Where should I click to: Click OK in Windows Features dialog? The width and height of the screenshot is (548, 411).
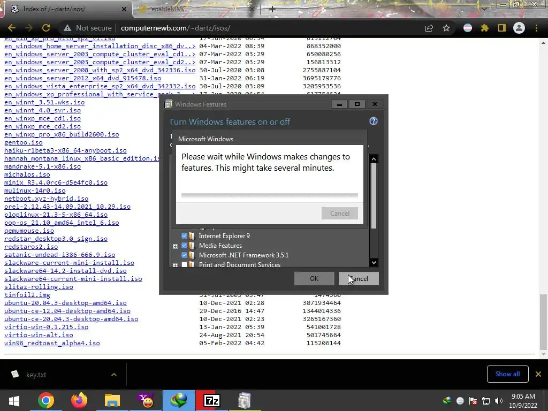[x=314, y=278]
